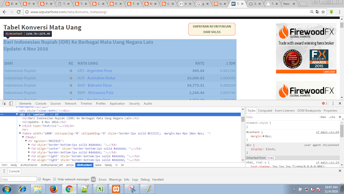Filter console by Info level

point(127,179)
